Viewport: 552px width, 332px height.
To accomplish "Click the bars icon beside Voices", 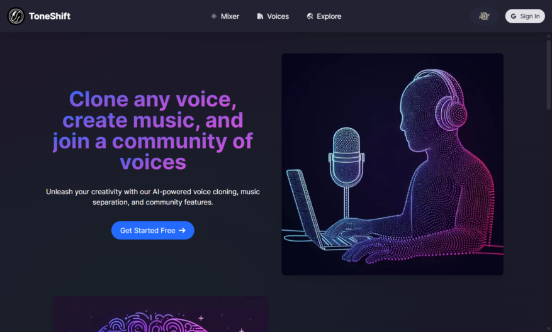I will pyautogui.click(x=260, y=16).
